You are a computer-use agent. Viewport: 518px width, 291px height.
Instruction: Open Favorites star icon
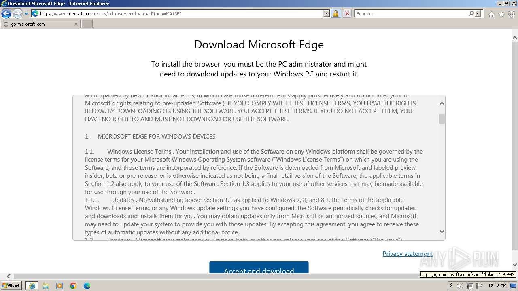click(501, 14)
